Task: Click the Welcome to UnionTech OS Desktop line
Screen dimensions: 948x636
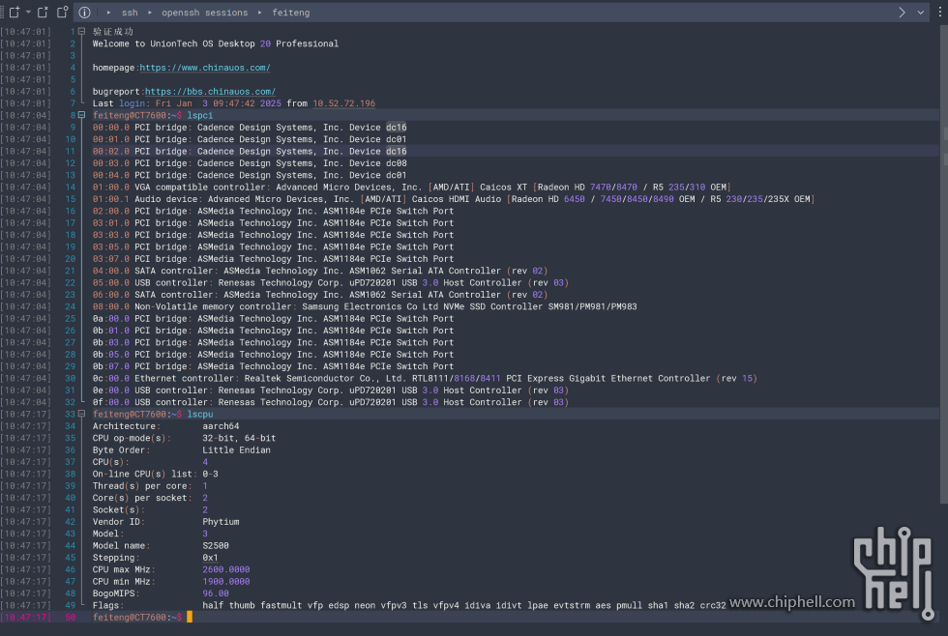Action: tap(215, 43)
